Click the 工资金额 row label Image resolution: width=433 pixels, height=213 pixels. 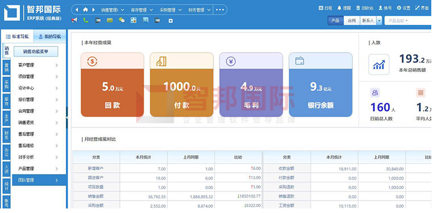(x=287, y=206)
